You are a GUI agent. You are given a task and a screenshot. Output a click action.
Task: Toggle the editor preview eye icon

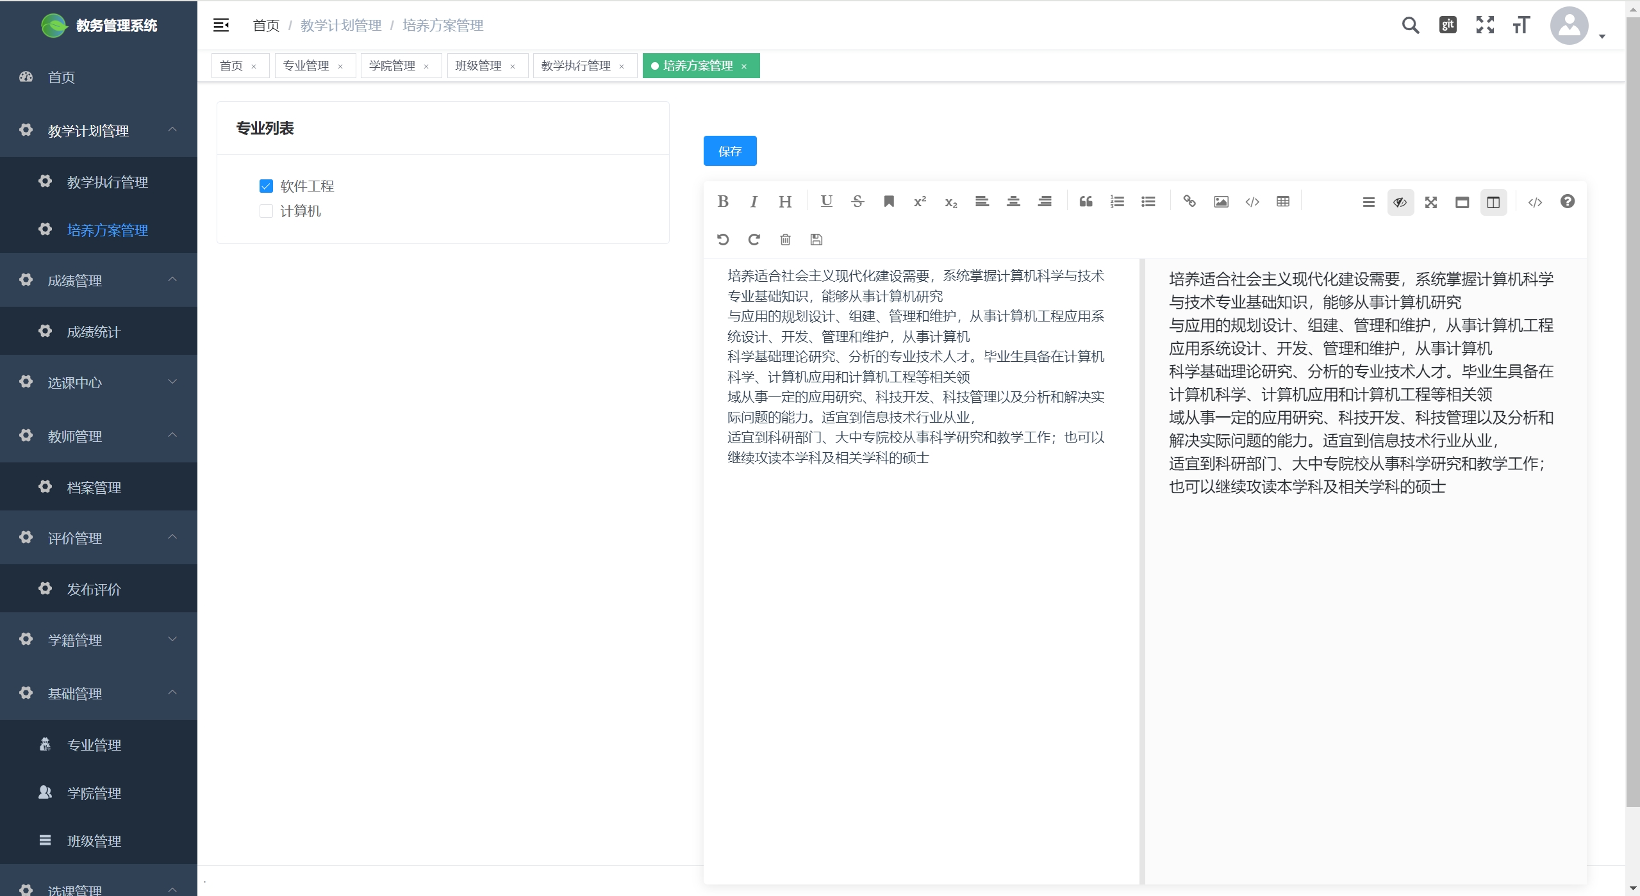point(1400,202)
